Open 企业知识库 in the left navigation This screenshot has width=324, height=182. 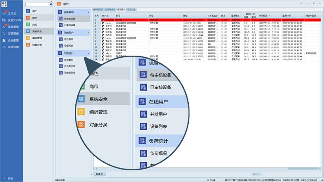click(13, 20)
